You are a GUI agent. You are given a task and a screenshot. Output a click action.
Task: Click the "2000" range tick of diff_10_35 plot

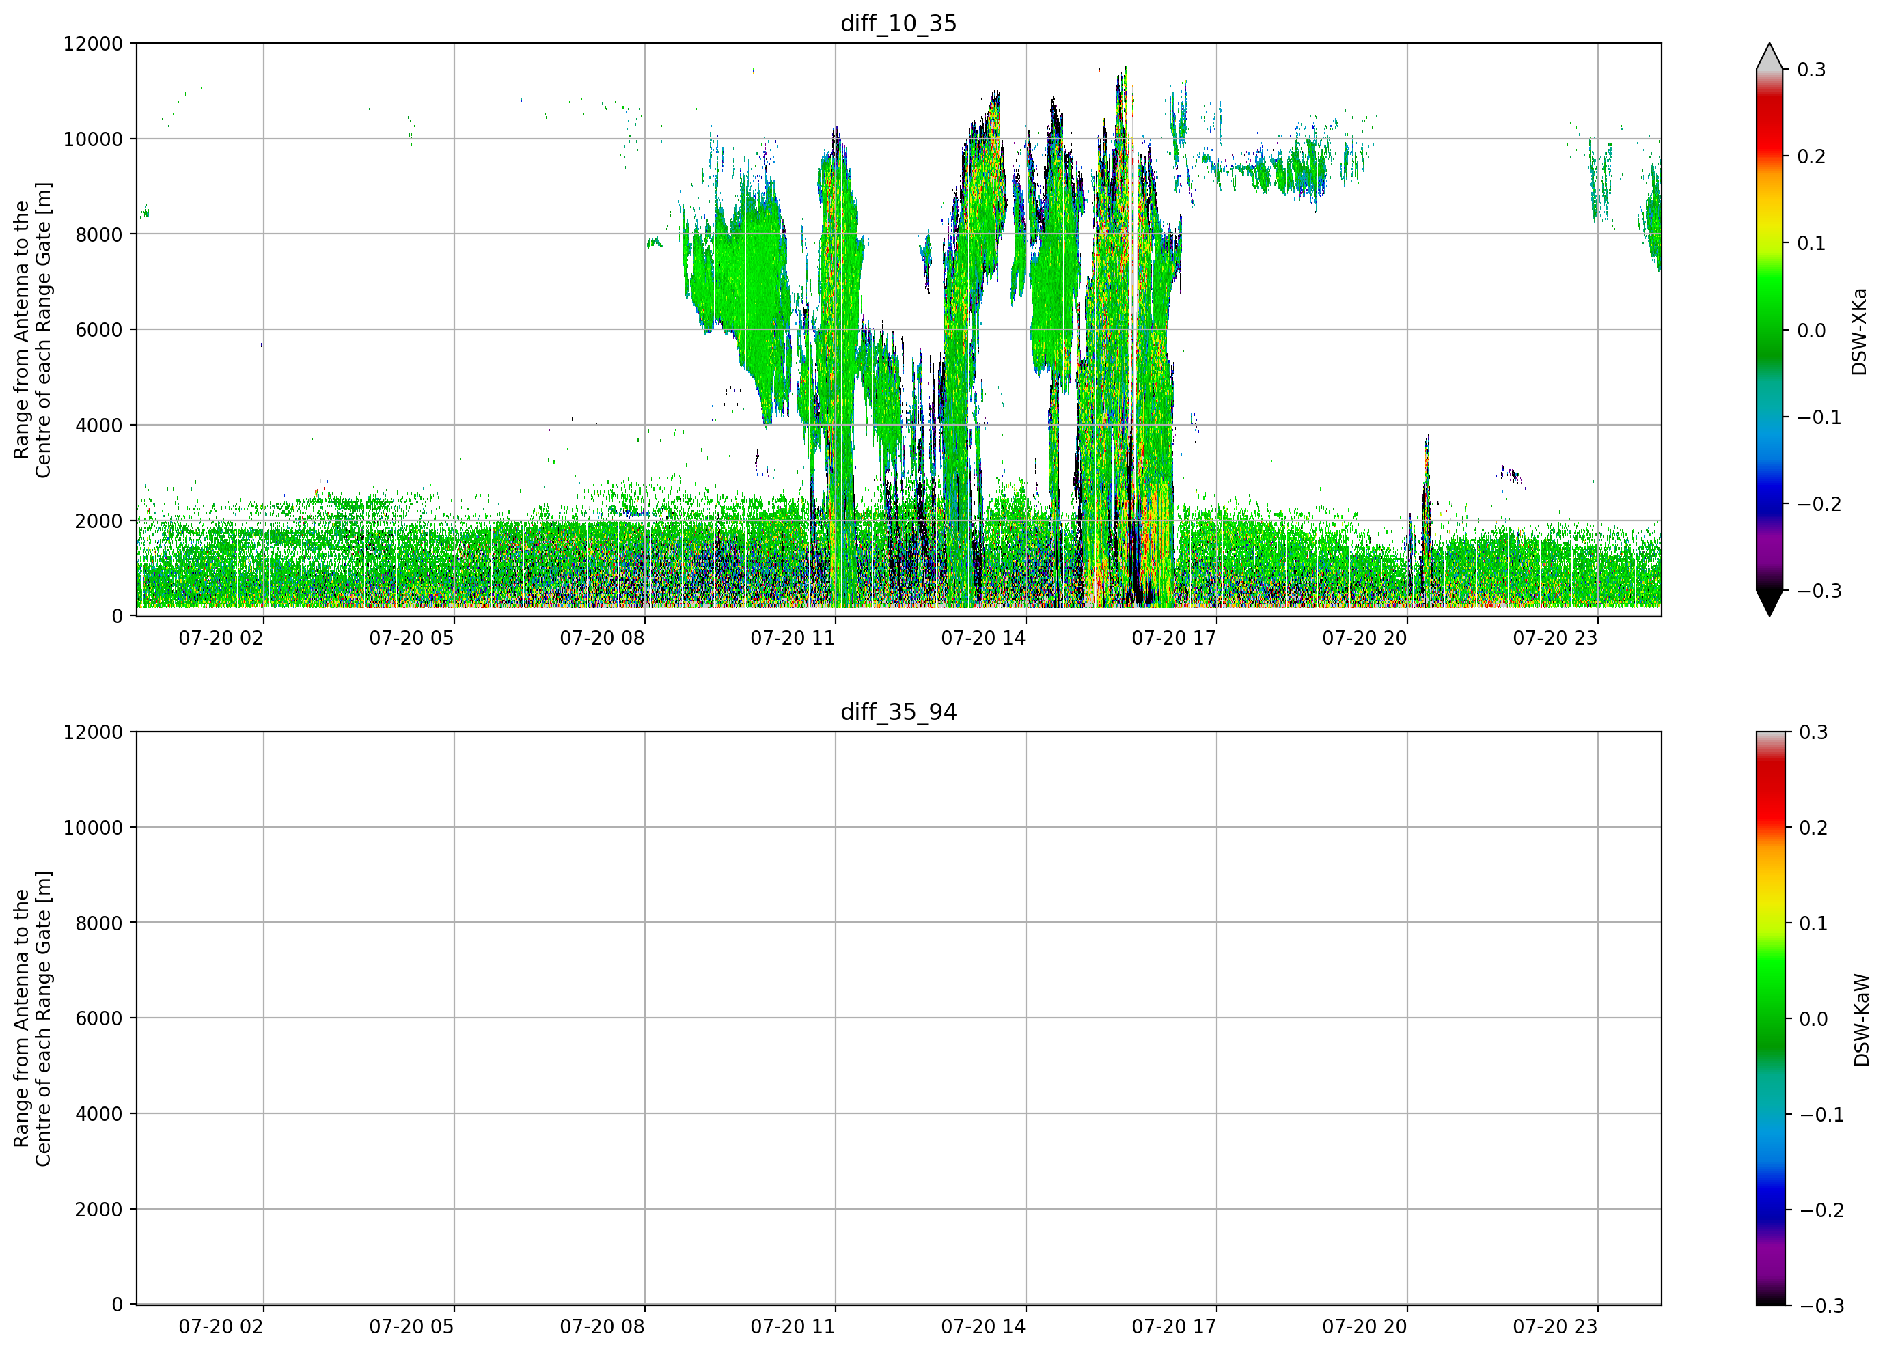pos(99,521)
